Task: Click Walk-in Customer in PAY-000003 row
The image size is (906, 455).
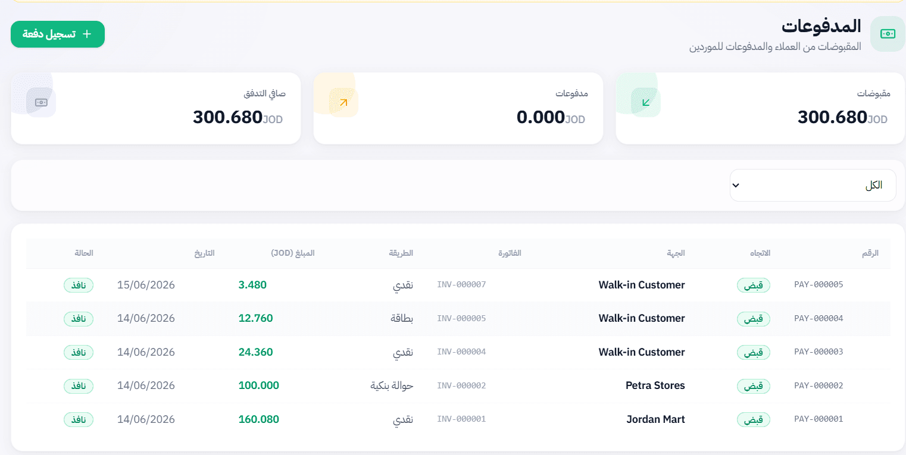Action: (x=642, y=352)
